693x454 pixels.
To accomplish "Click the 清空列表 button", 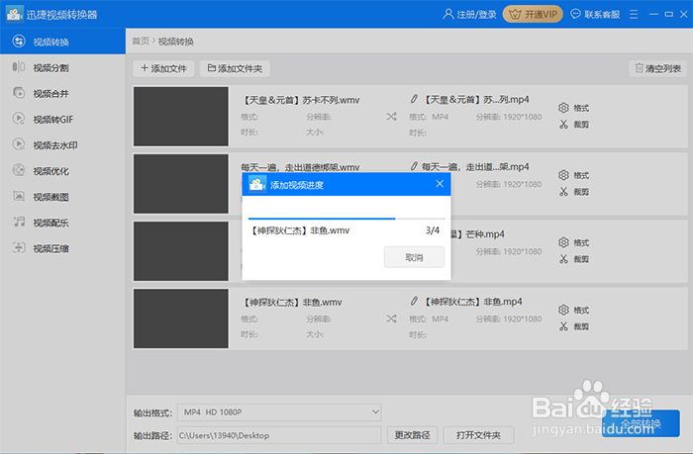I will click(657, 68).
